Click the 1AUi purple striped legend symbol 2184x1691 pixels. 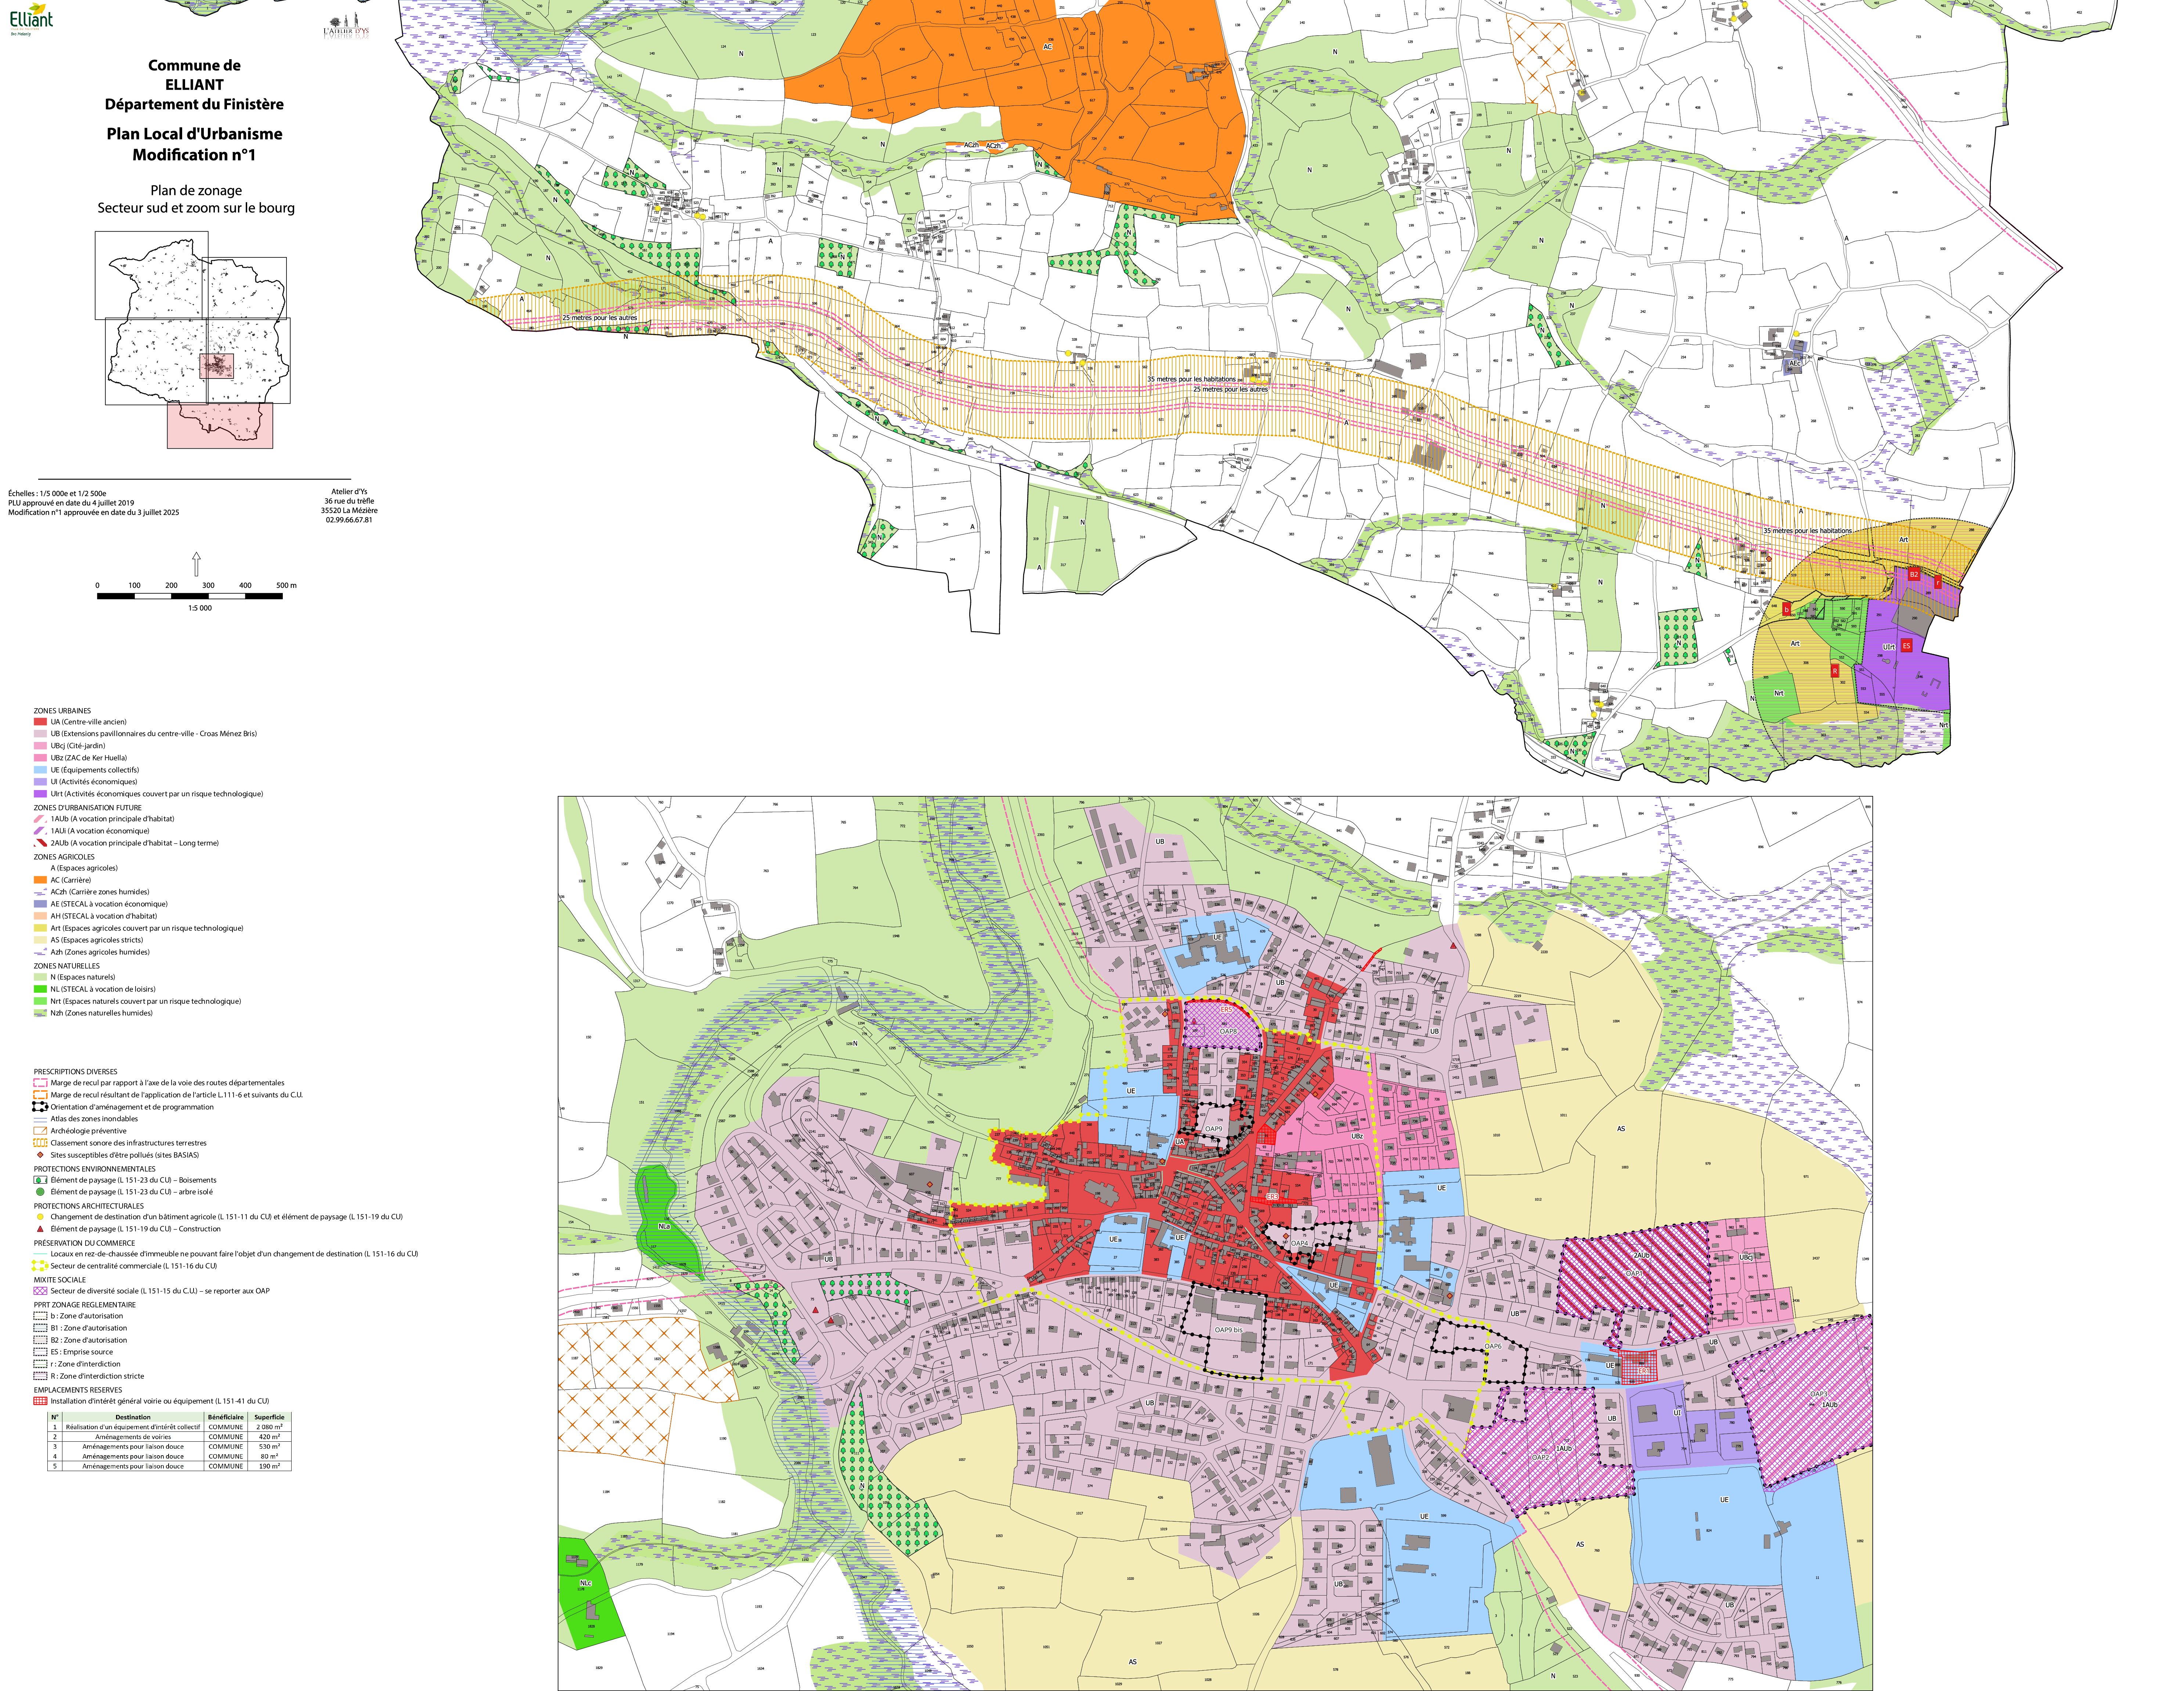40,830
